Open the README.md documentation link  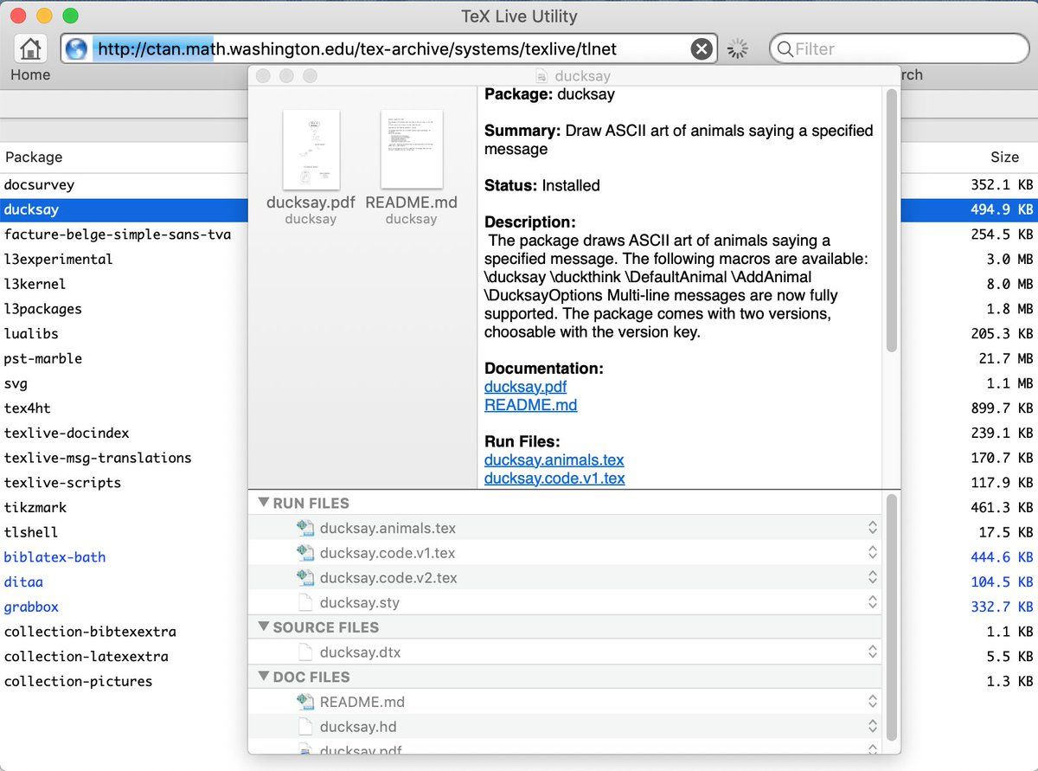[530, 405]
